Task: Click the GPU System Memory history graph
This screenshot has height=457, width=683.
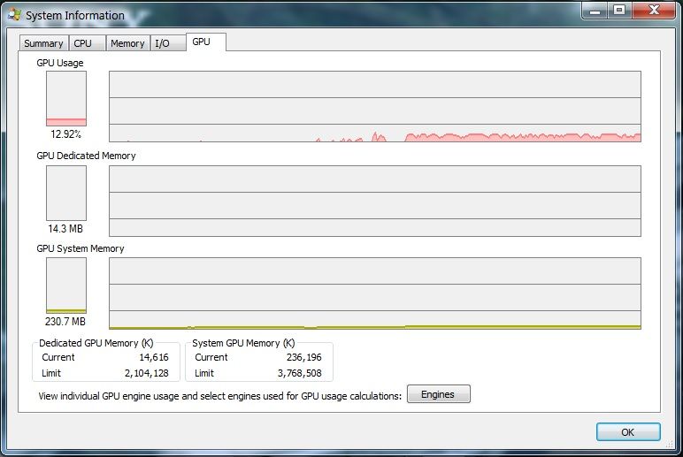Action: (375, 293)
